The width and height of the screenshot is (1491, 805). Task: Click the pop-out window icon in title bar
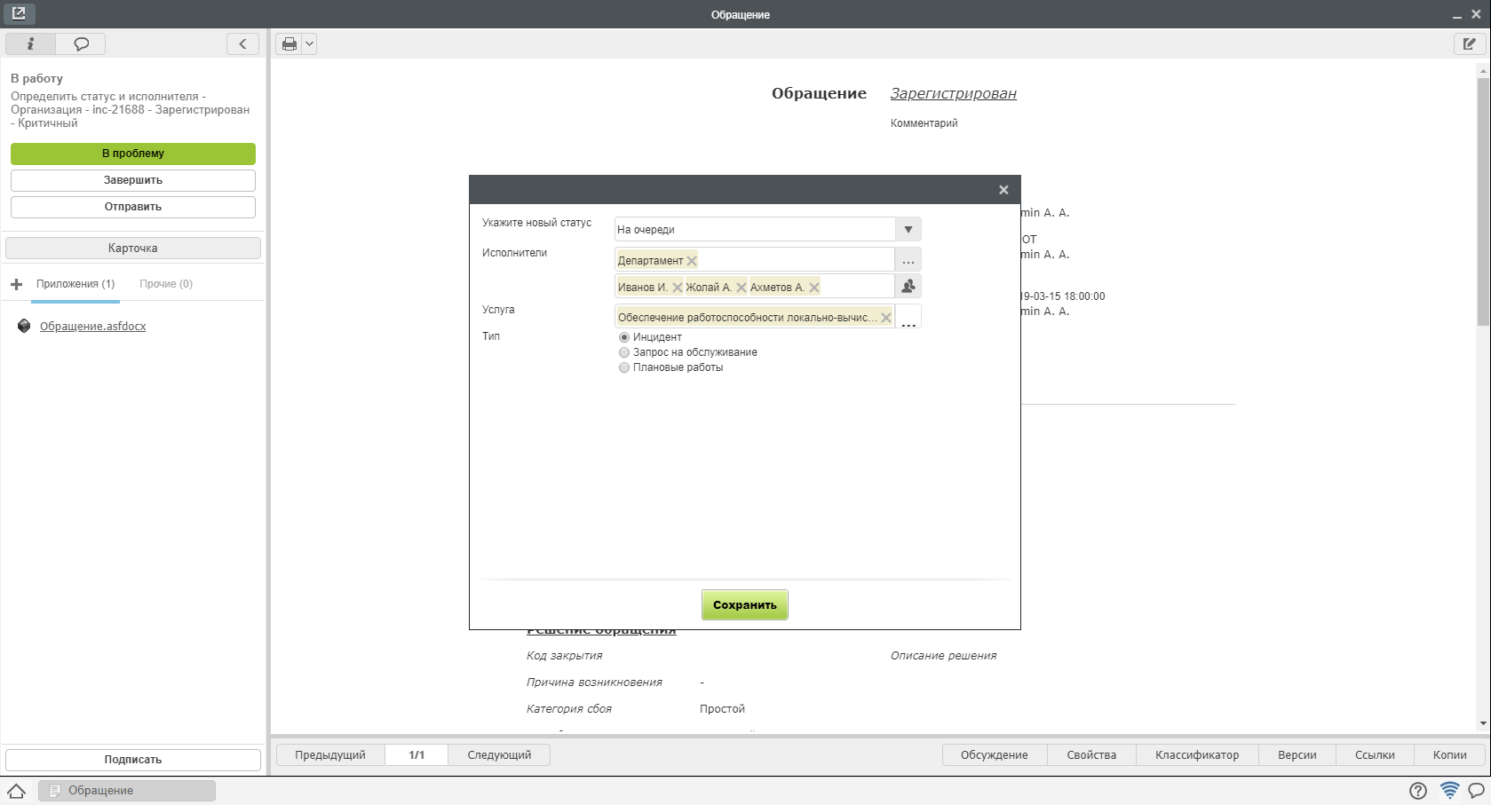(x=19, y=13)
